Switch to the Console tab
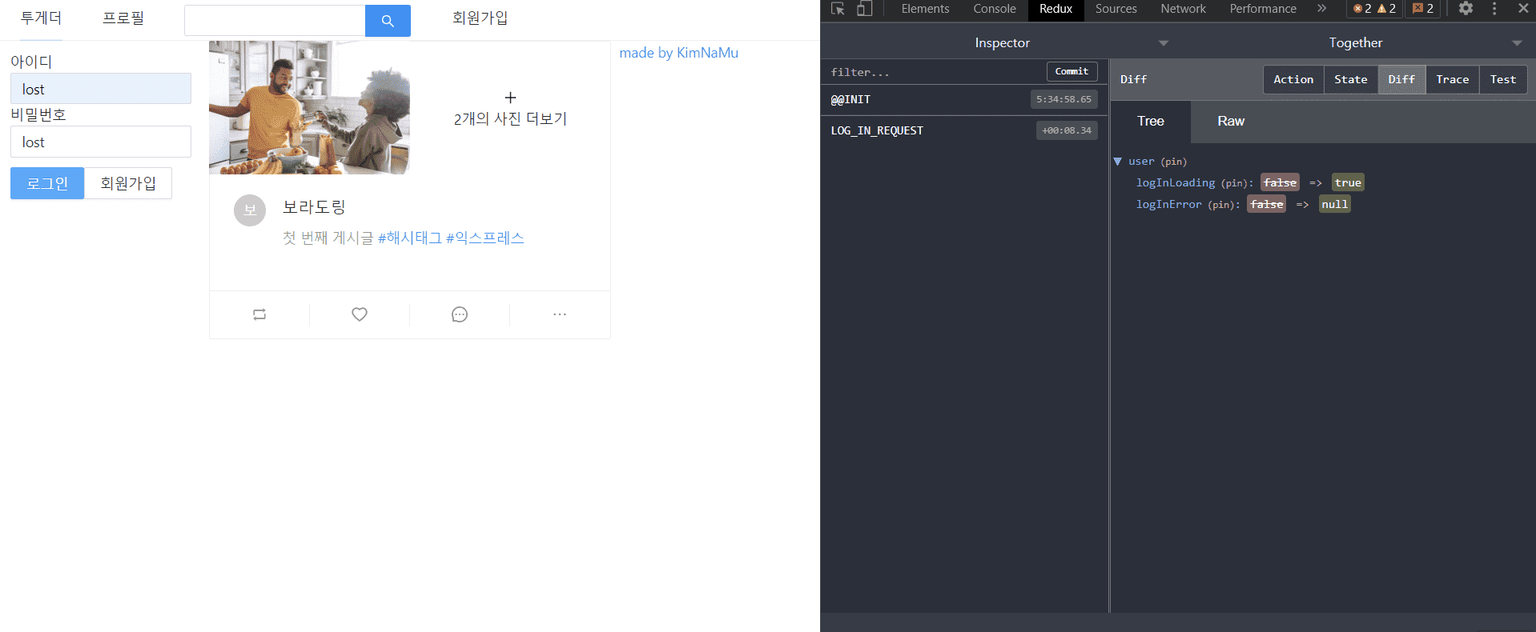This screenshot has height=632, width=1536. tap(995, 9)
